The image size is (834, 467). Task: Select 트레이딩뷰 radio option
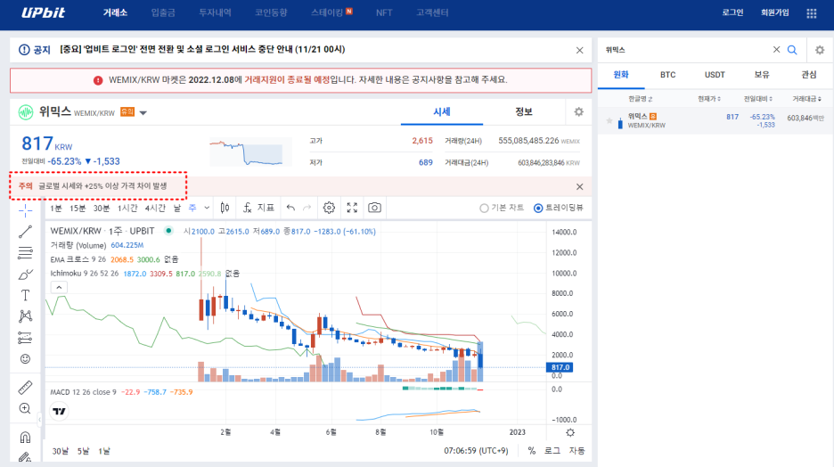click(x=559, y=208)
